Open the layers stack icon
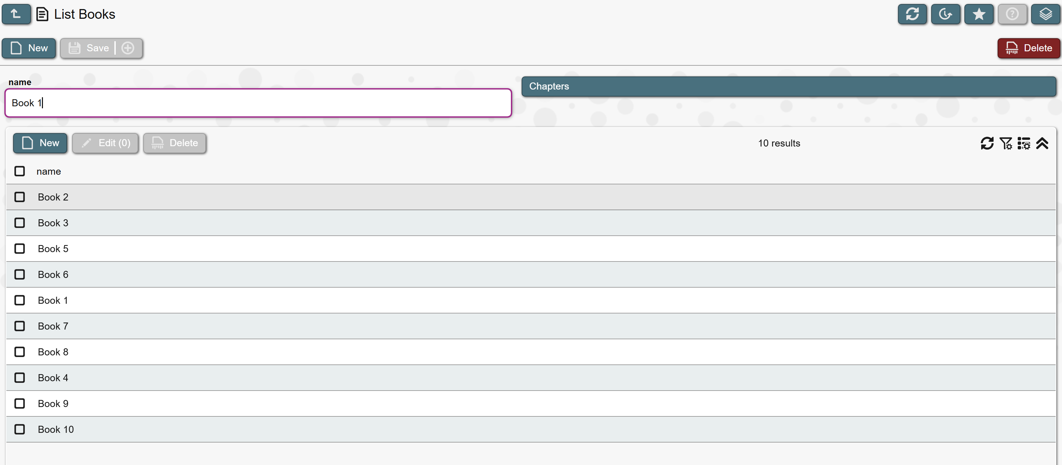Image resolution: width=1062 pixels, height=465 pixels. [x=1045, y=14]
